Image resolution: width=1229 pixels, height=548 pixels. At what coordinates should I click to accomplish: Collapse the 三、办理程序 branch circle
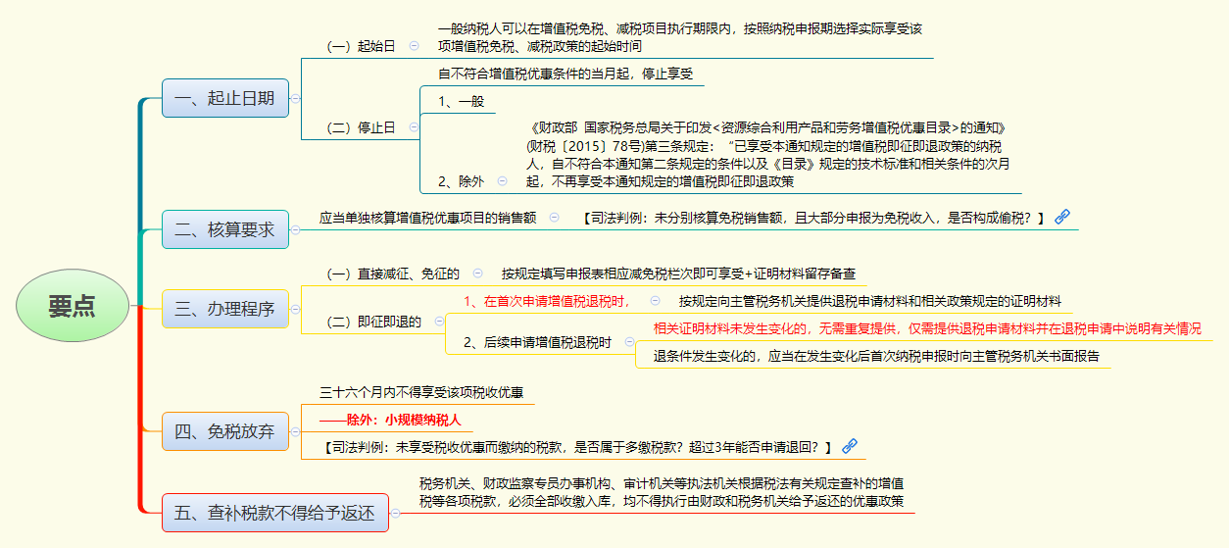point(295,310)
